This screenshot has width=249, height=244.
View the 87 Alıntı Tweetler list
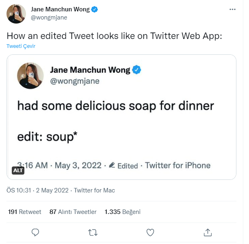[x=73, y=212]
